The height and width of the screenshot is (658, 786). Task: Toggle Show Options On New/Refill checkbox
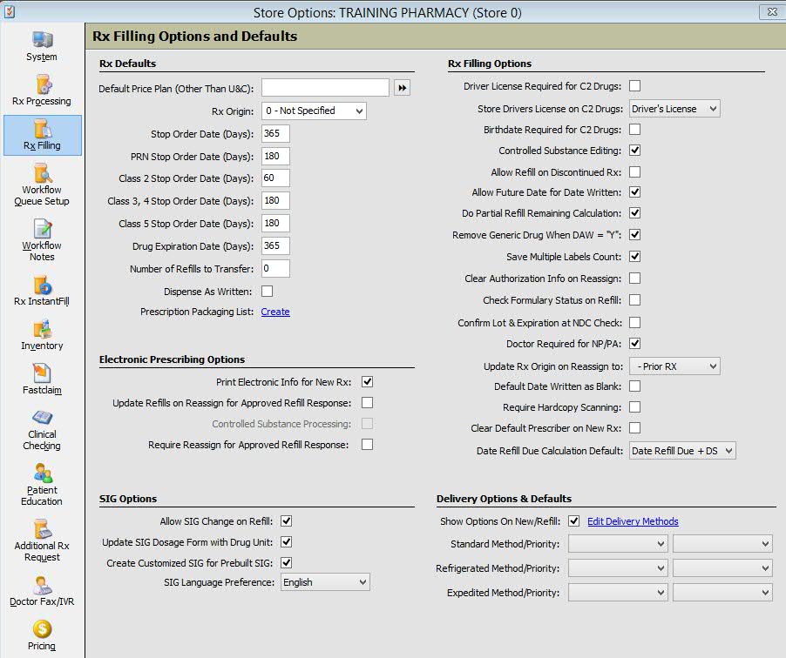tap(574, 520)
